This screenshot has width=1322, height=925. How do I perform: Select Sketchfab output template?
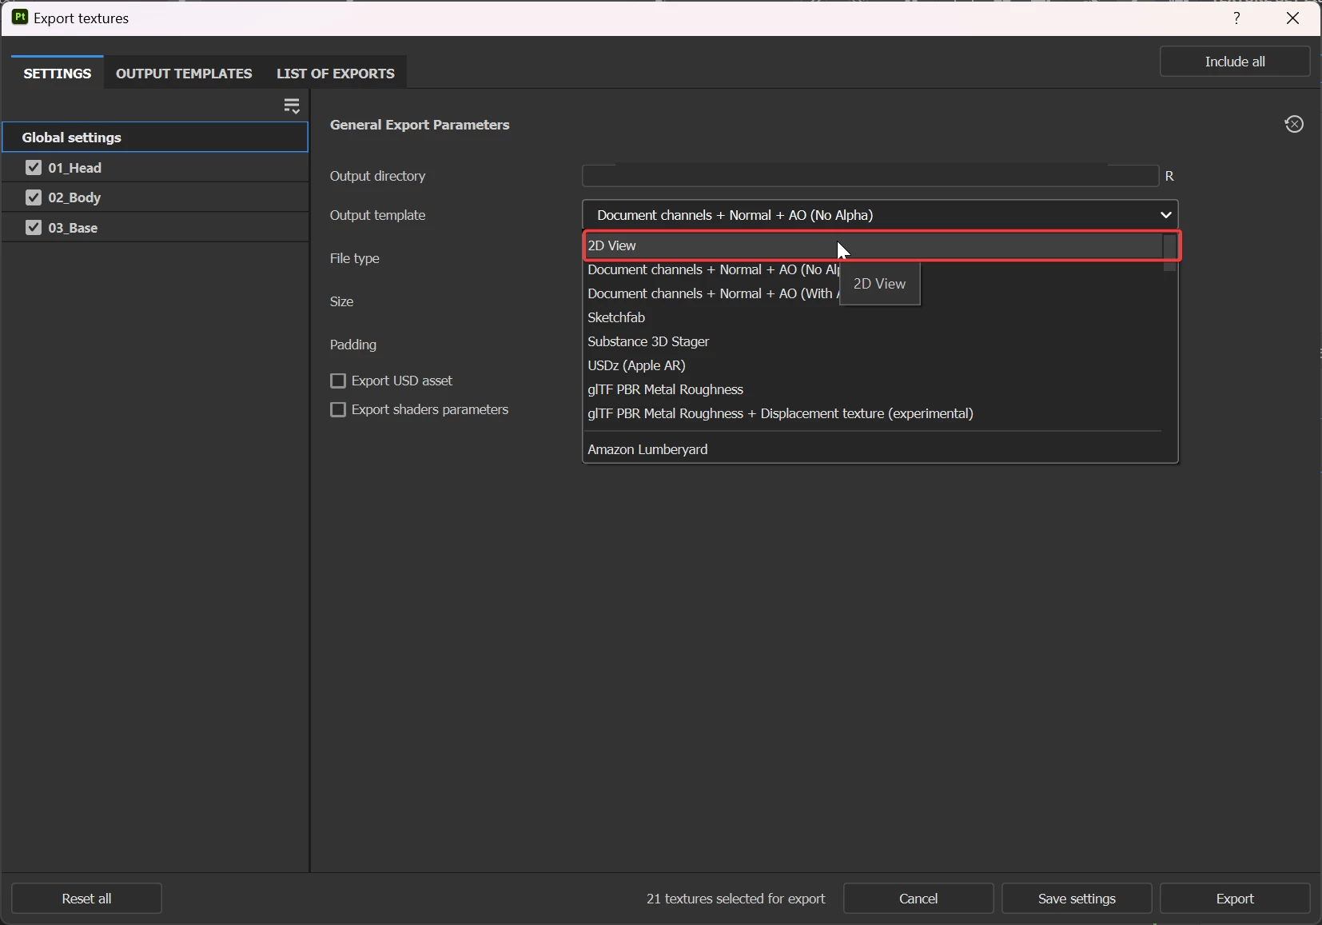coord(874,317)
